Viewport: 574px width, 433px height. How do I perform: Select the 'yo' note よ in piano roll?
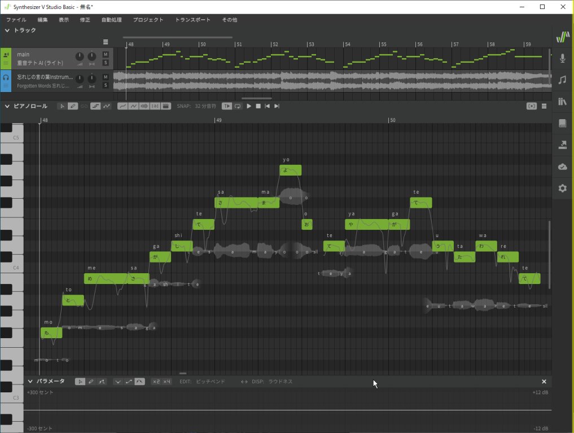[x=290, y=170]
